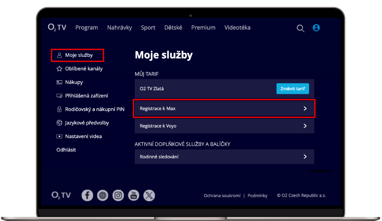The image size is (382, 221).
Task: Expand the Registrace k Max row arrow
Action: 305,109
